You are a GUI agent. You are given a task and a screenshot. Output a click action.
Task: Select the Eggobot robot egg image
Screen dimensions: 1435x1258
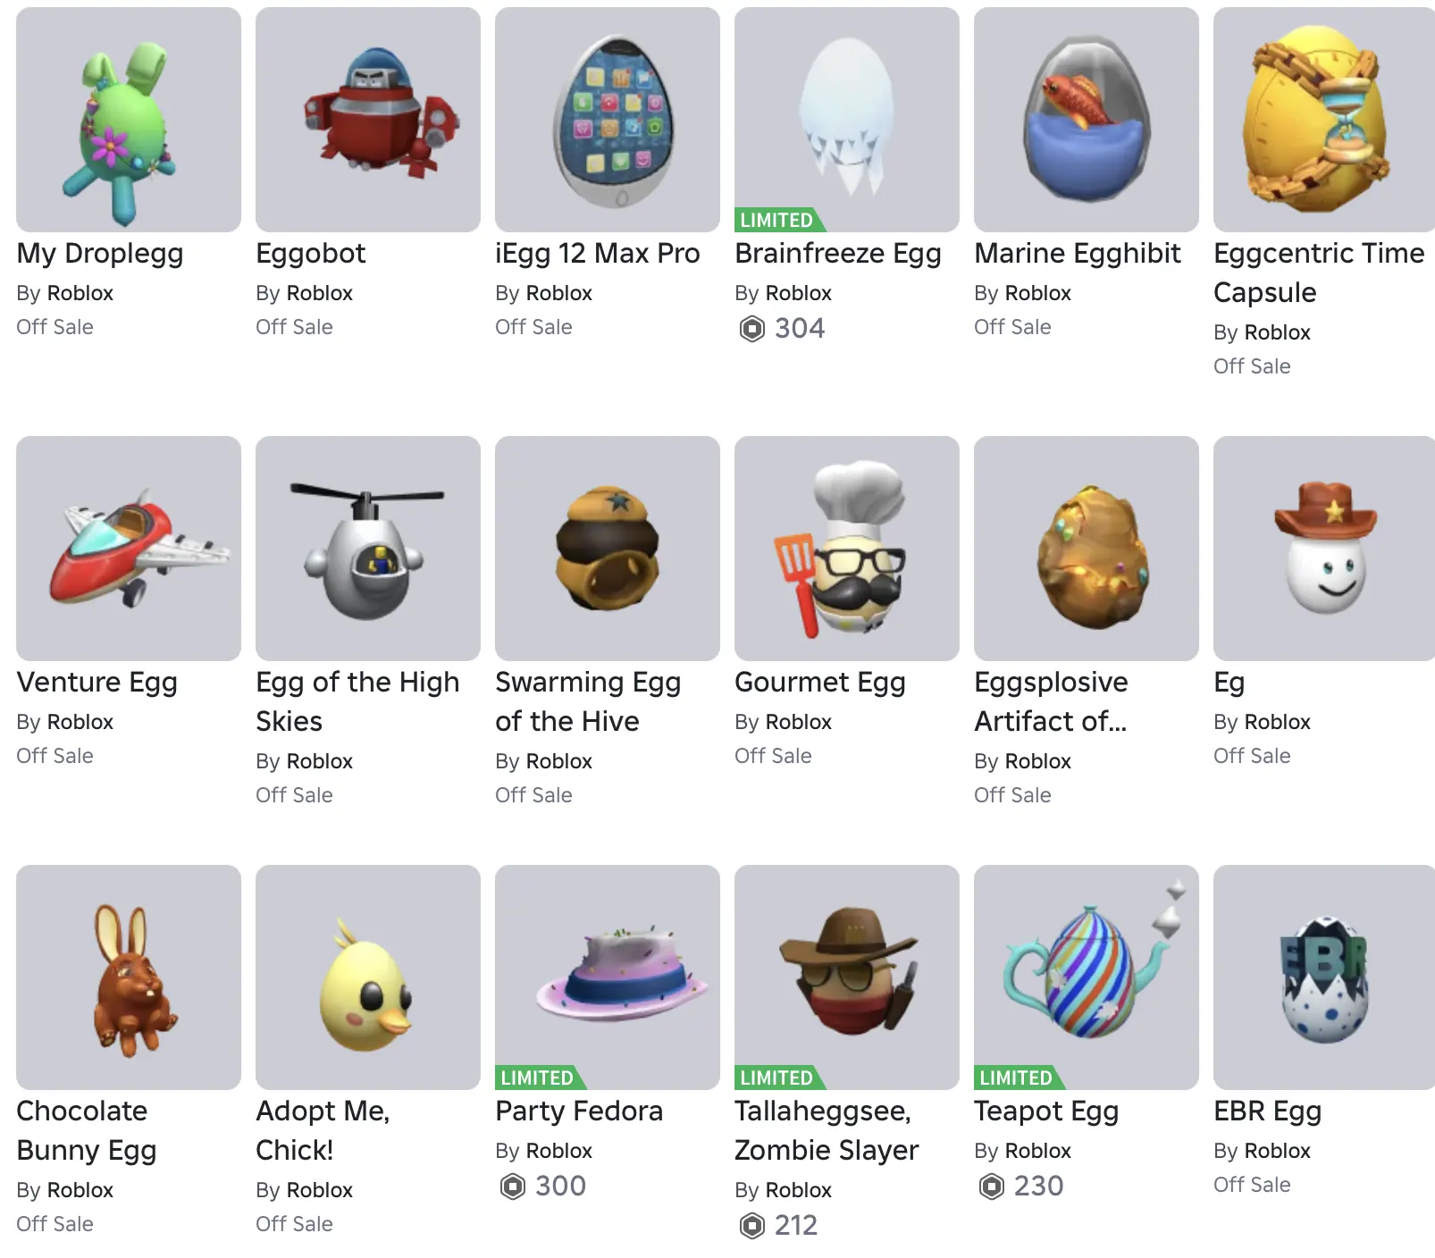click(x=368, y=120)
